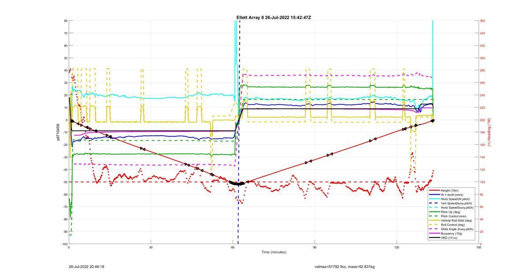Click the cluster of black markers at the dive bottom
Viewport: 529px width, 274px height.
point(237,183)
